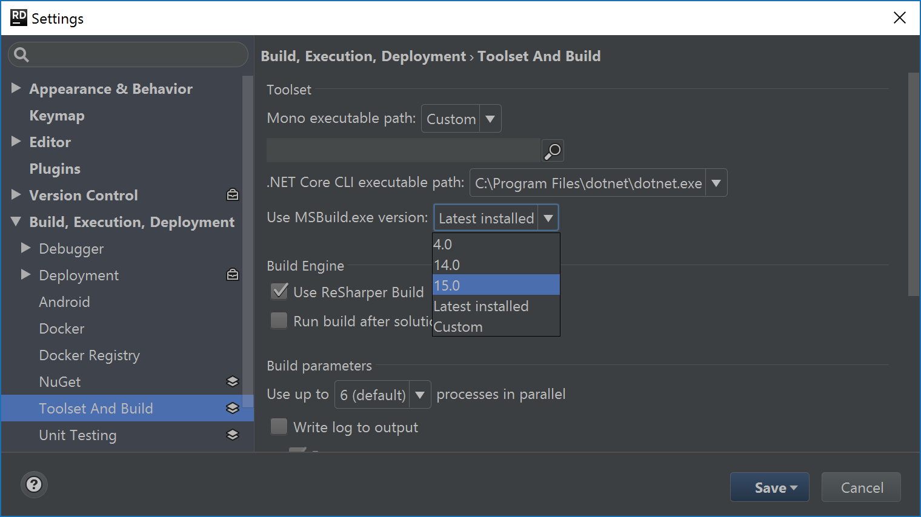Screen dimensions: 921x517
Task: Open the Keymap settings page
Action: click(x=57, y=115)
